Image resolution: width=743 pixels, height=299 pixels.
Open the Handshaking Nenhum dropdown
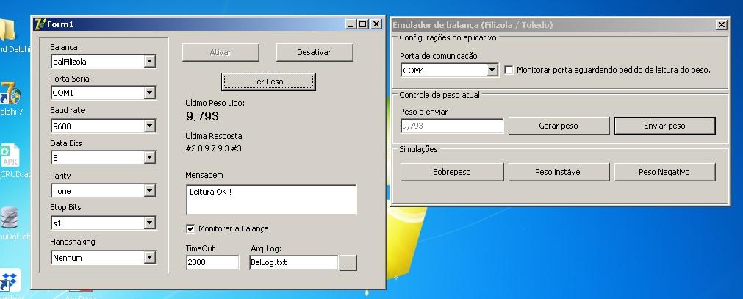[x=150, y=257]
